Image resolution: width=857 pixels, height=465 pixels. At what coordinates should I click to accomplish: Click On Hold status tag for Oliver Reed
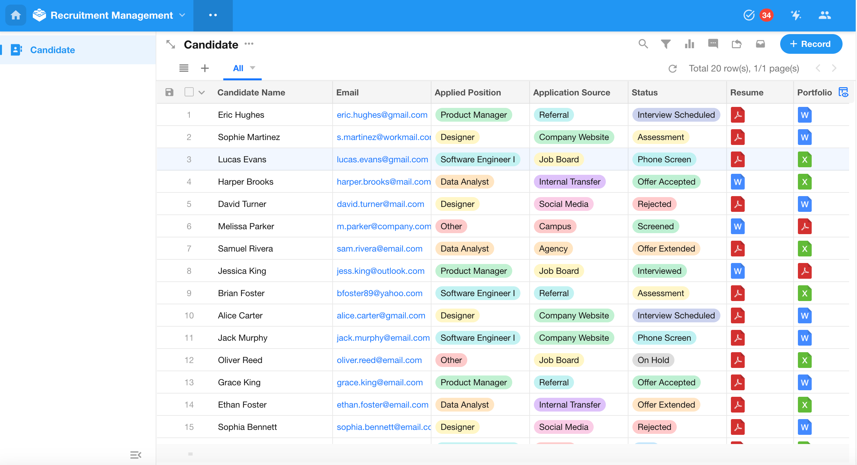[653, 360]
